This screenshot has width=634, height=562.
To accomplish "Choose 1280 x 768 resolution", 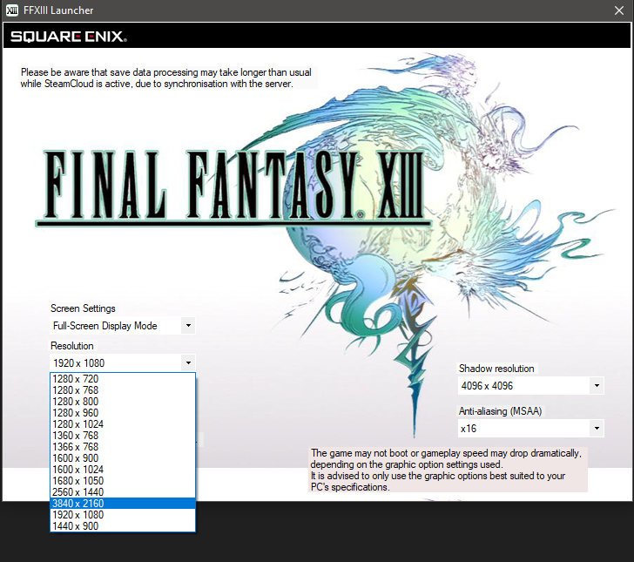I will [123, 390].
